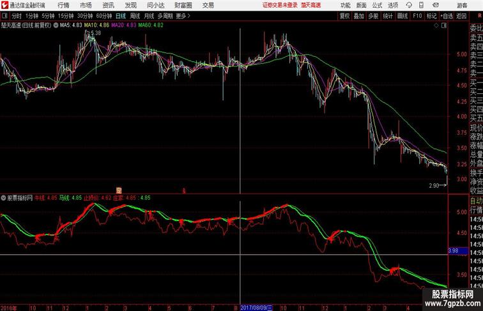Click the 标记 mark button
This screenshot has width=483, height=311.
[431, 16]
